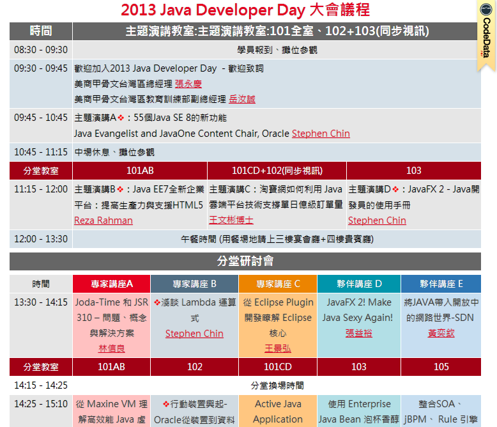
Task: Click the 整合SOA、jBPM session cell
Action: pyautogui.click(x=441, y=411)
